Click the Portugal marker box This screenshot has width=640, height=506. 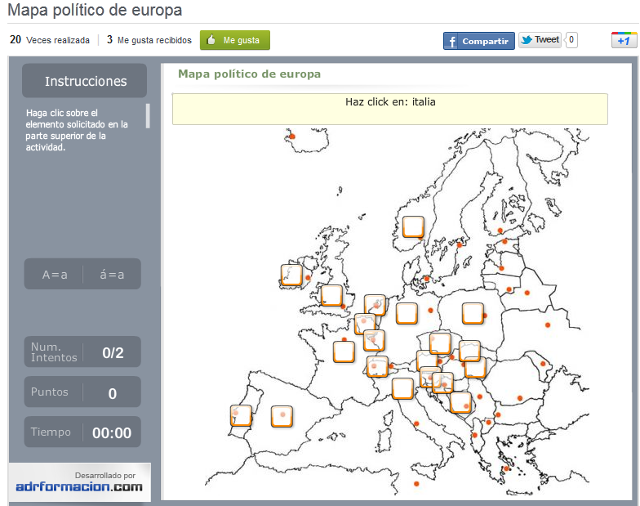[x=241, y=415]
